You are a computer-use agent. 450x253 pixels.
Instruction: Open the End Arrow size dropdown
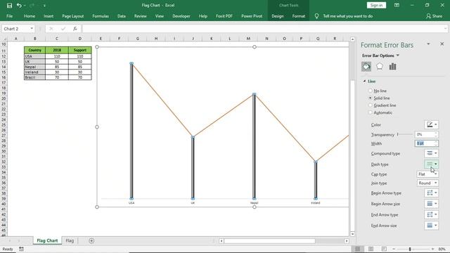coord(431,226)
